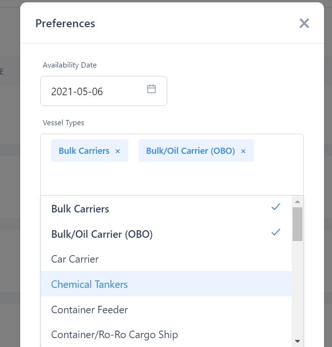332x347 pixels.
Task: Pick Container/Ro-Ro Cargo Ship option
Action: (x=114, y=335)
